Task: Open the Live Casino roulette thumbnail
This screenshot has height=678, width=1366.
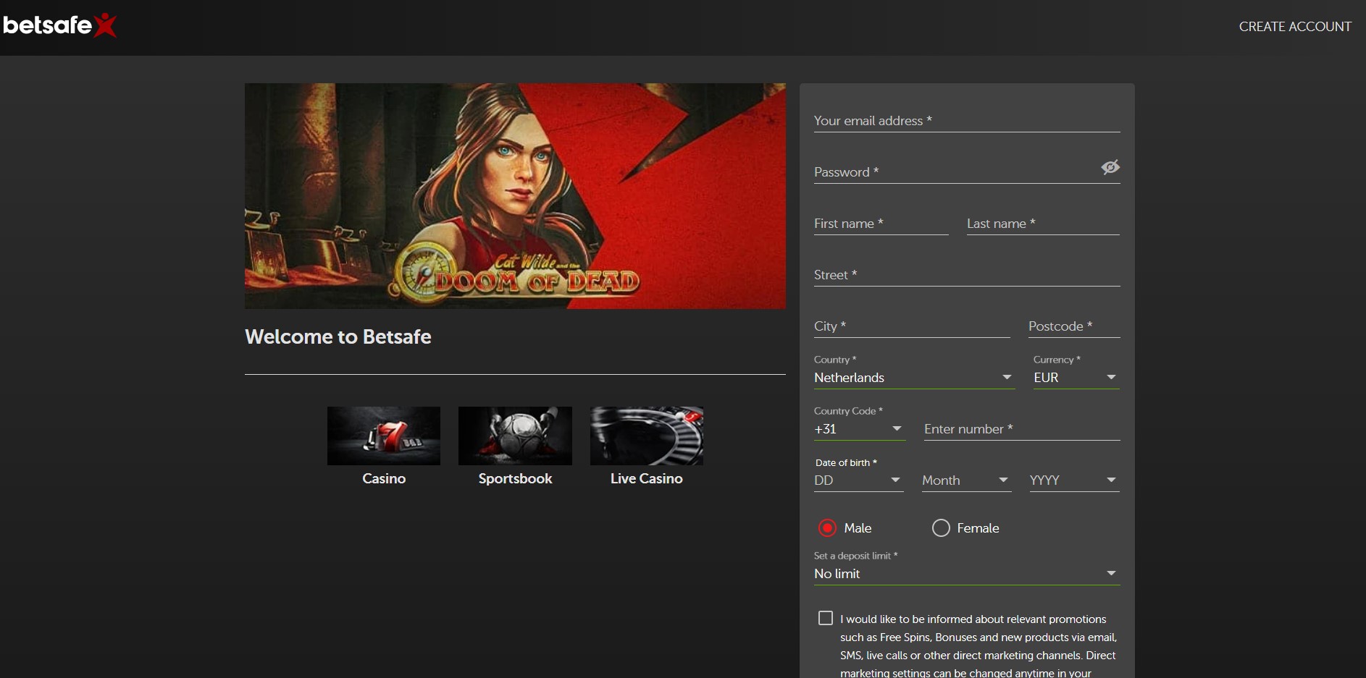Action: click(x=646, y=436)
